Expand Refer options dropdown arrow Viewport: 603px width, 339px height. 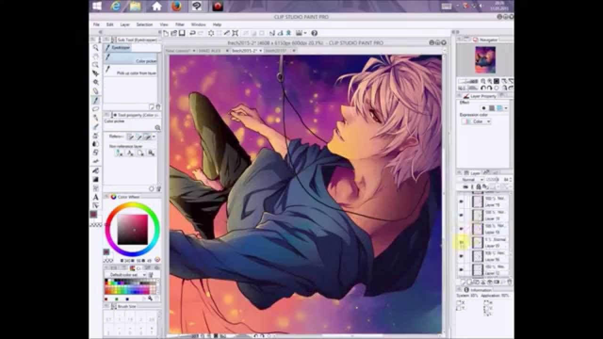(x=154, y=137)
